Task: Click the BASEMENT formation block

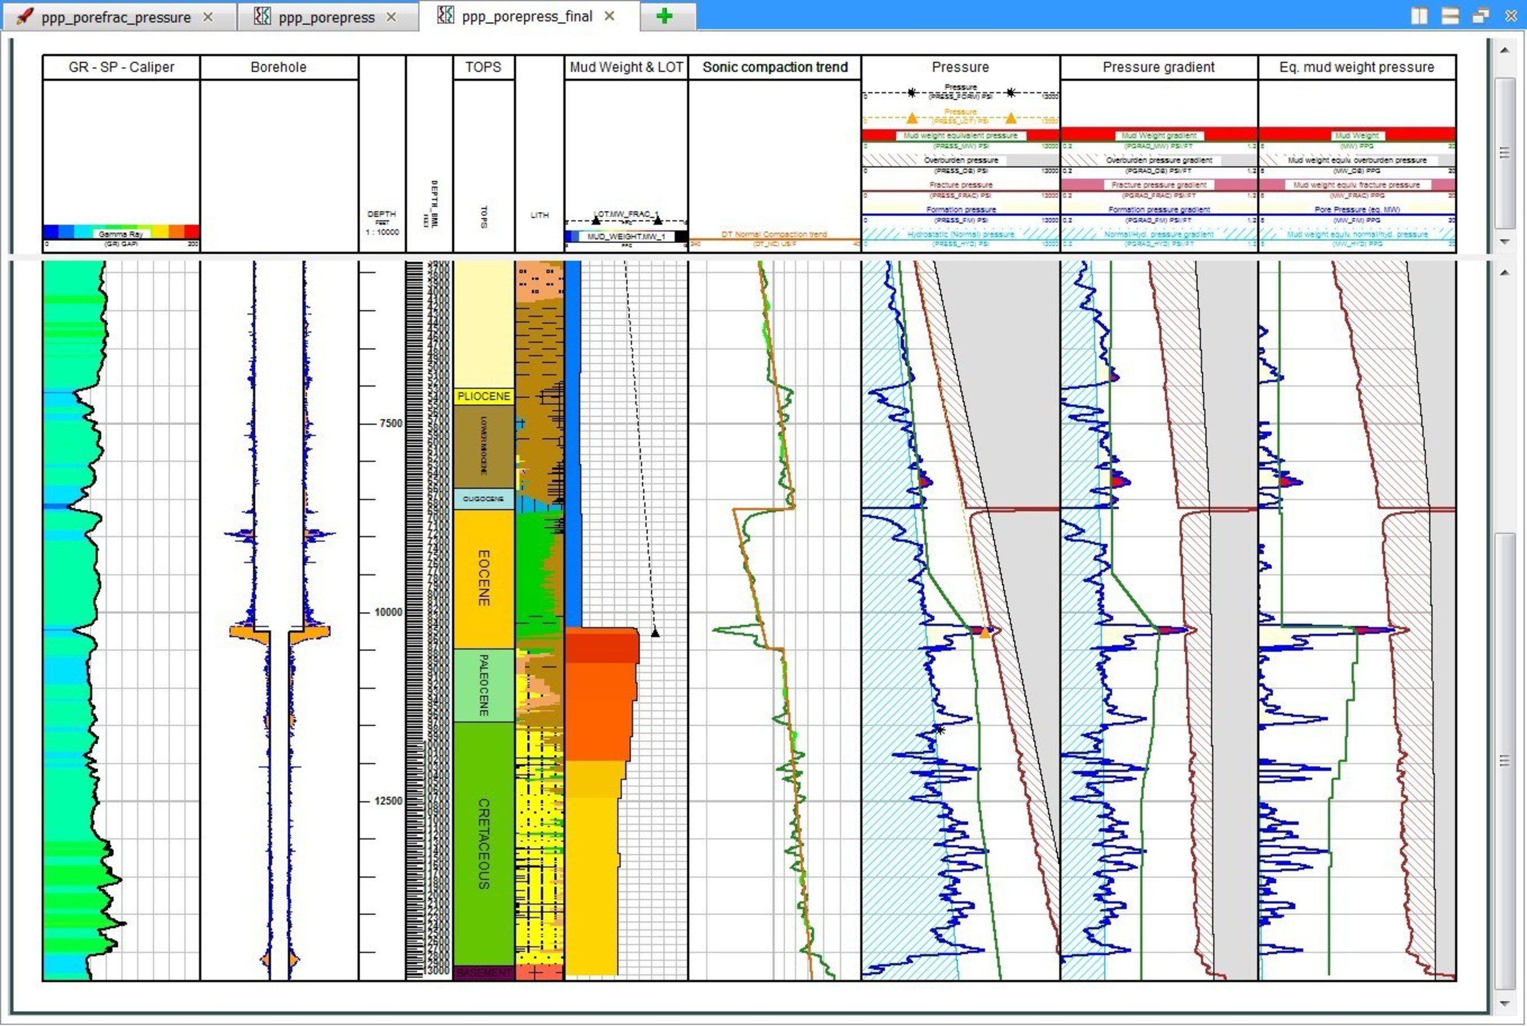Action: click(484, 972)
